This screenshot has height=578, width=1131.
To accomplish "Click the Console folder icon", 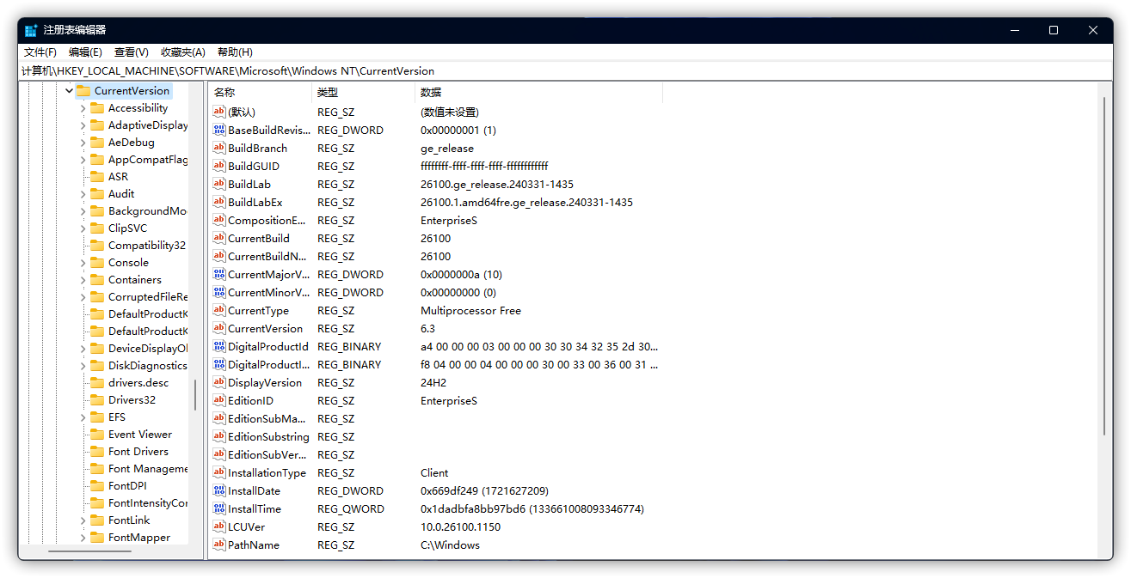I will coord(97,262).
